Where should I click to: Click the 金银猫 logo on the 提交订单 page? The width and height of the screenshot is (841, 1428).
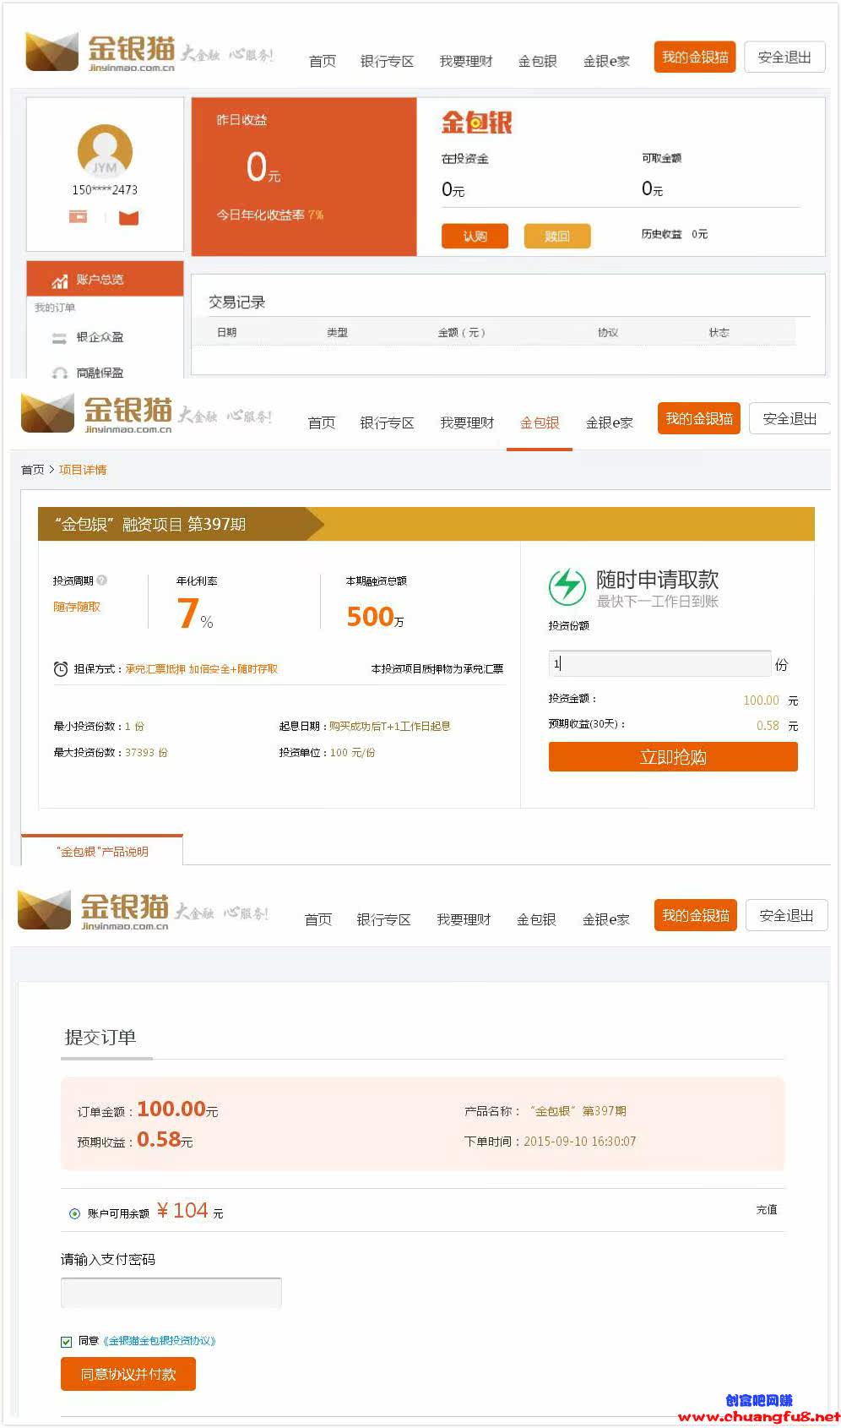(94, 911)
